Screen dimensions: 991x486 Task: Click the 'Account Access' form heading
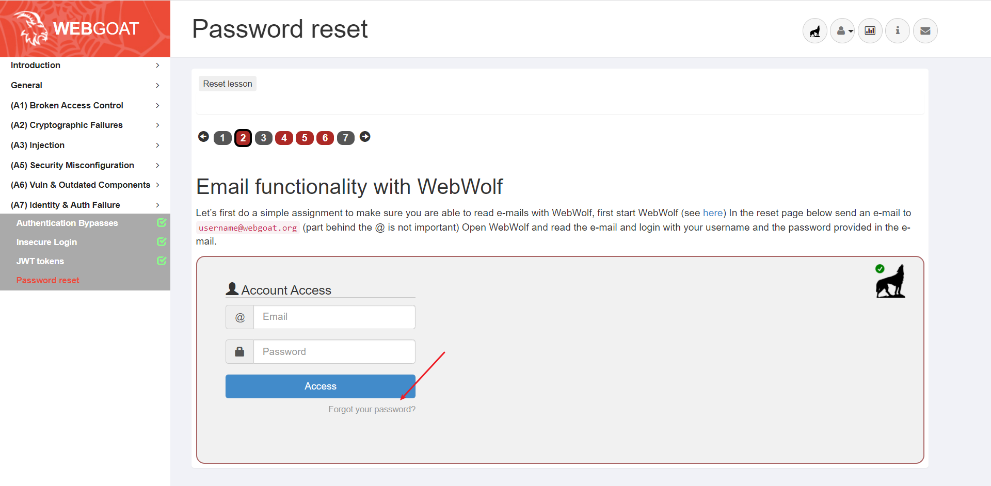pos(286,290)
